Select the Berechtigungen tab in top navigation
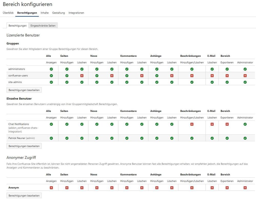Viewport: 256px width, 201px height. pyautogui.click(x=27, y=13)
